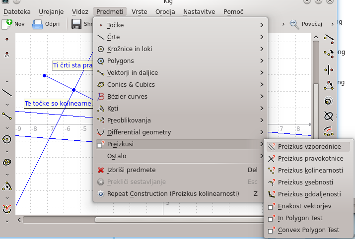This screenshot has width=355, height=239.
Task: Select Enakost vektorjev test entry
Action: [x=304, y=206]
